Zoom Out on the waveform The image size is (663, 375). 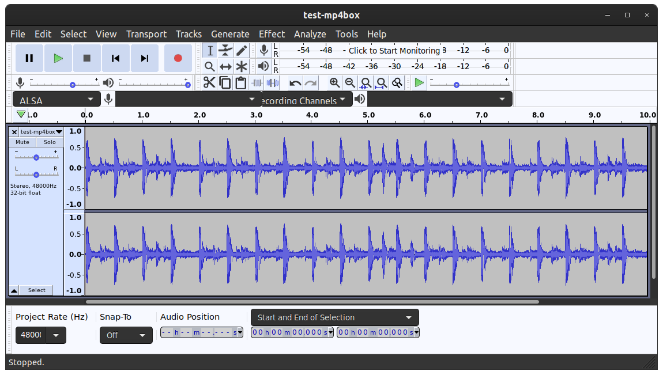pos(350,83)
